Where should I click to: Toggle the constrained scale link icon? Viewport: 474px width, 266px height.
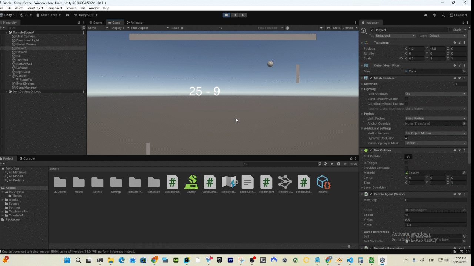point(401,58)
